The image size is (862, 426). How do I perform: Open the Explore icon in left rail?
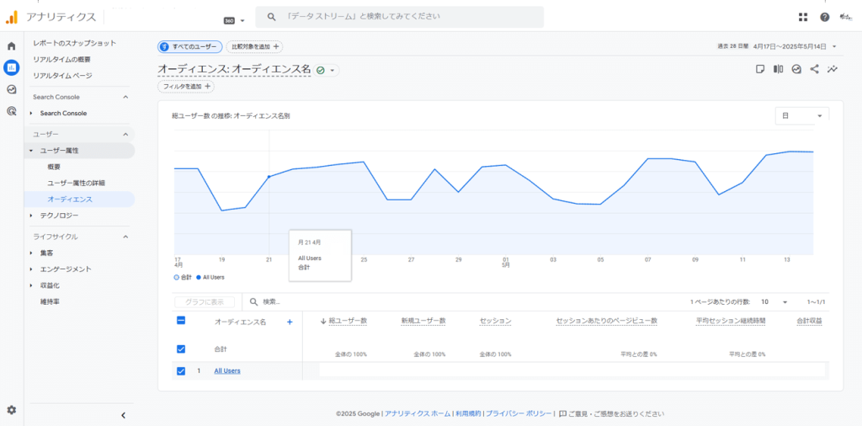(x=11, y=89)
